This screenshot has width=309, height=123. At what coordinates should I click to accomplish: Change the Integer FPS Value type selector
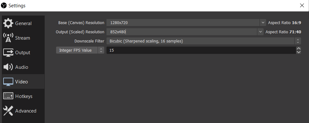tap(80, 50)
